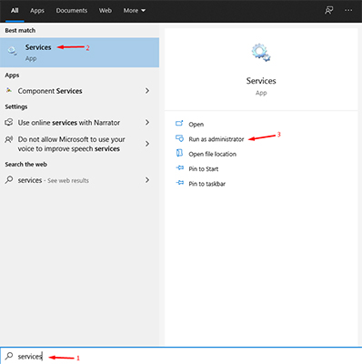Click the web search magnifier icon
This screenshot has height=364, width=362.
coord(9,179)
